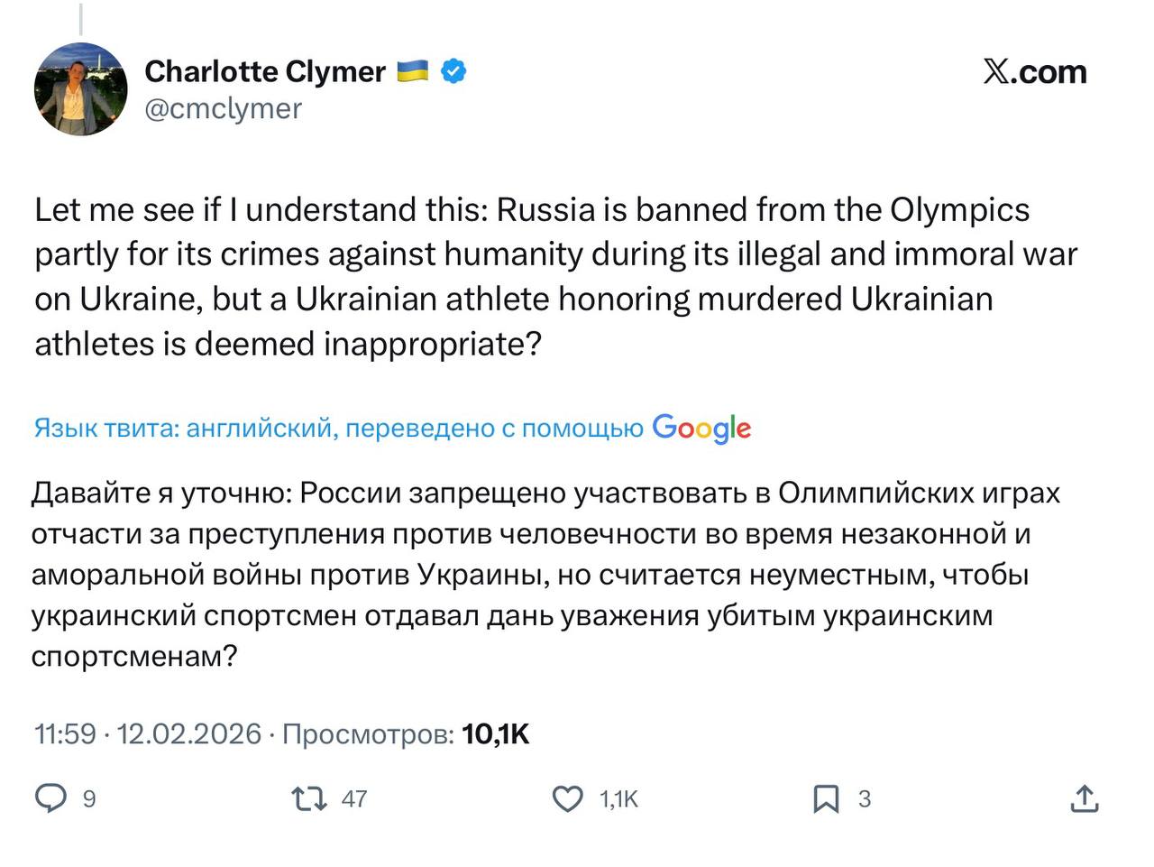Bookmark the tweet using the bookmark icon

point(825,798)
